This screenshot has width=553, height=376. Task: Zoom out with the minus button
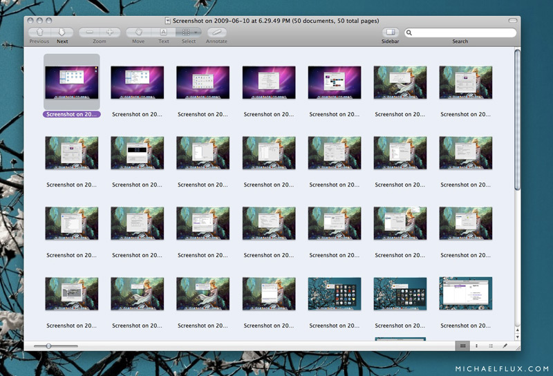pyautogui.click(x=90, y=32)
